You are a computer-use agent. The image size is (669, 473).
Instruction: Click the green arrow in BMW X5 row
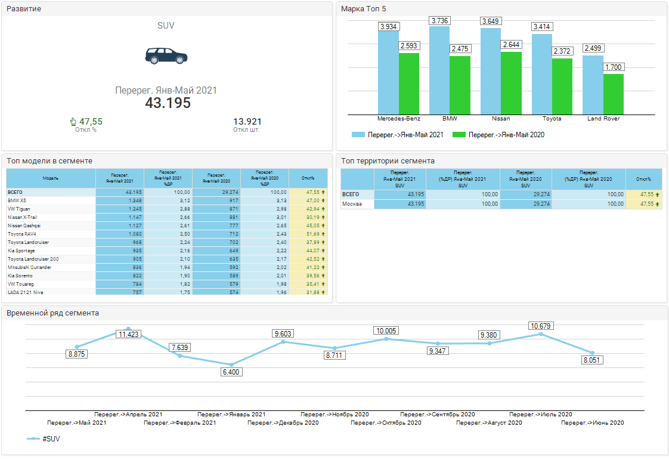(323, 201)
